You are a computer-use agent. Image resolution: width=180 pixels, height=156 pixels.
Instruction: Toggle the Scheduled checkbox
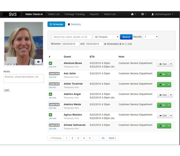[105, 44]
